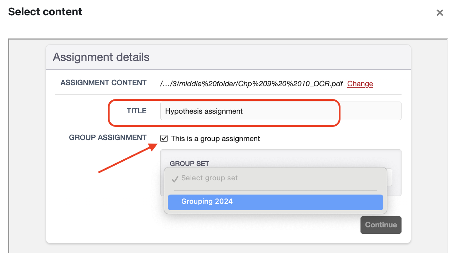Select the highlighted Grouping 2024 option
Image resolution: width=449 pixels, height=253 pixels.
275,202
